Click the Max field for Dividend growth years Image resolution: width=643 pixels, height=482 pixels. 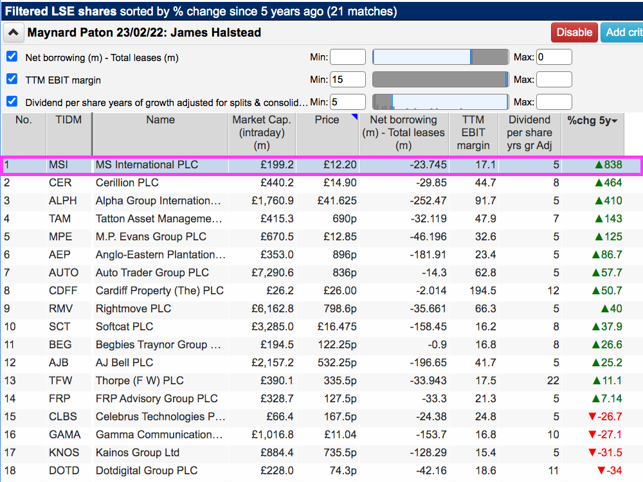click(554, 102)
